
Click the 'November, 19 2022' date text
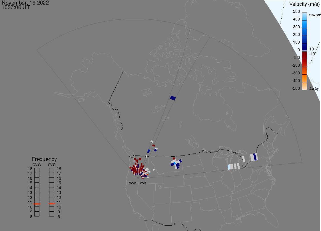click(x=25, y=3)
